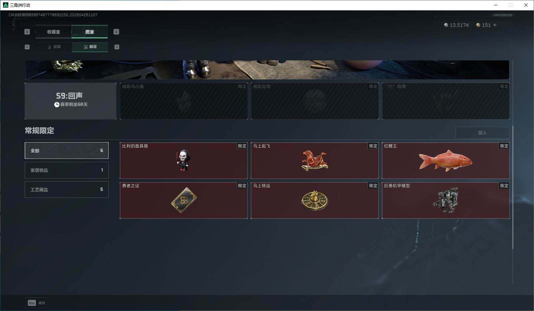Select the 马上转运 golden wheel item
534x311 pixels.
(315, 200)
